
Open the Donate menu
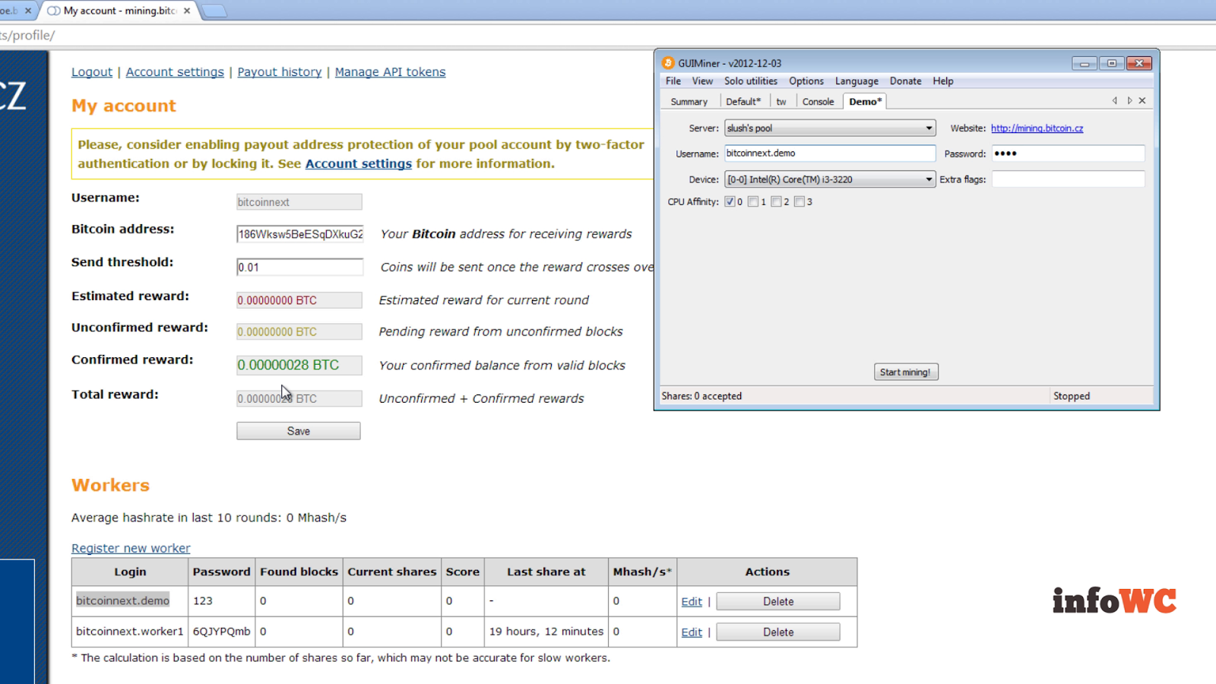coord(905,81)
